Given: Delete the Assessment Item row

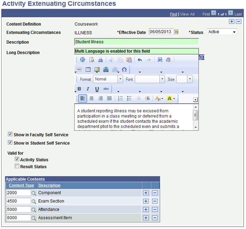Looking at the screenshot, I should [155, 218].
